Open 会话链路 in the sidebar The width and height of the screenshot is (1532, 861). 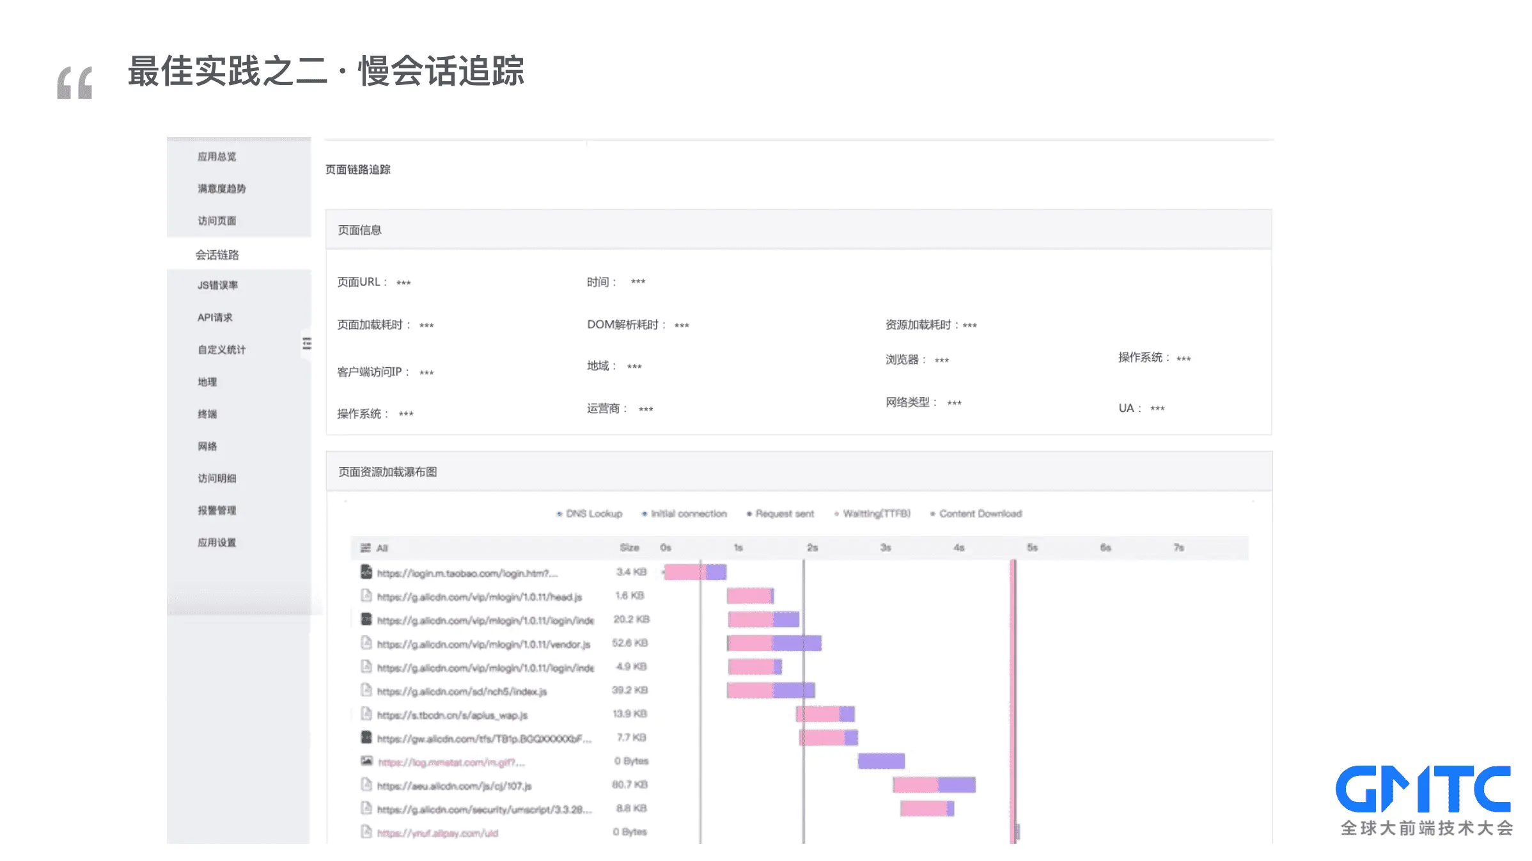tap(217, 255)
